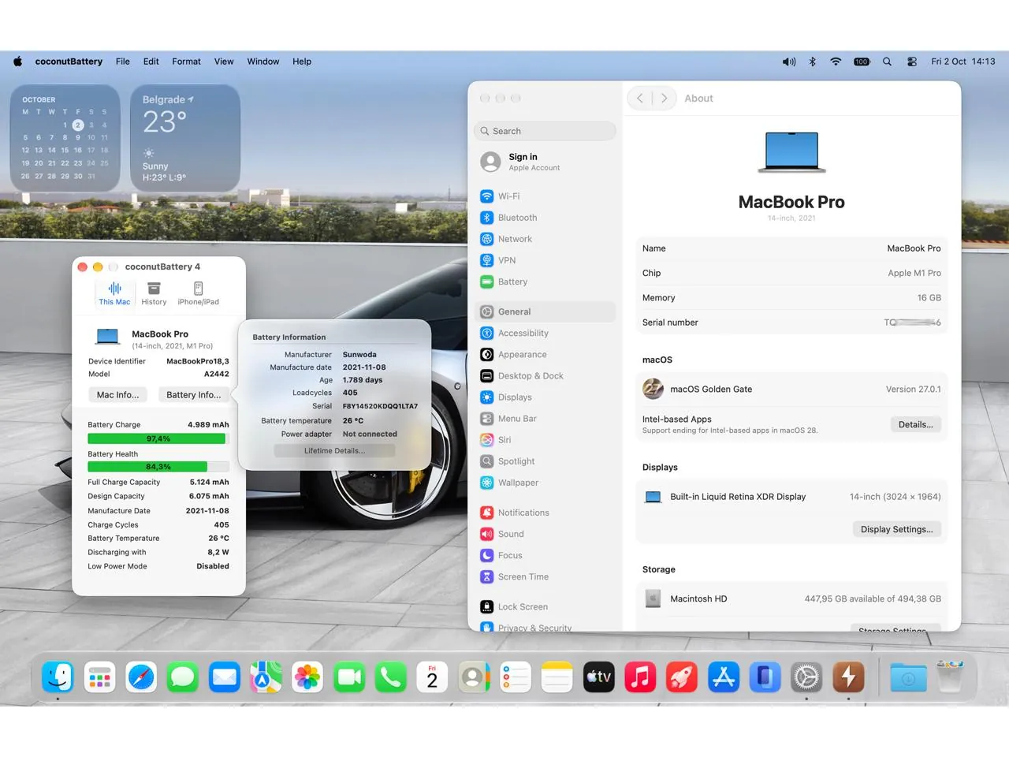1009x757 pixels.
Task: Open the coconutBattery icon in the Dock
Action: click(x=848, y=677)
